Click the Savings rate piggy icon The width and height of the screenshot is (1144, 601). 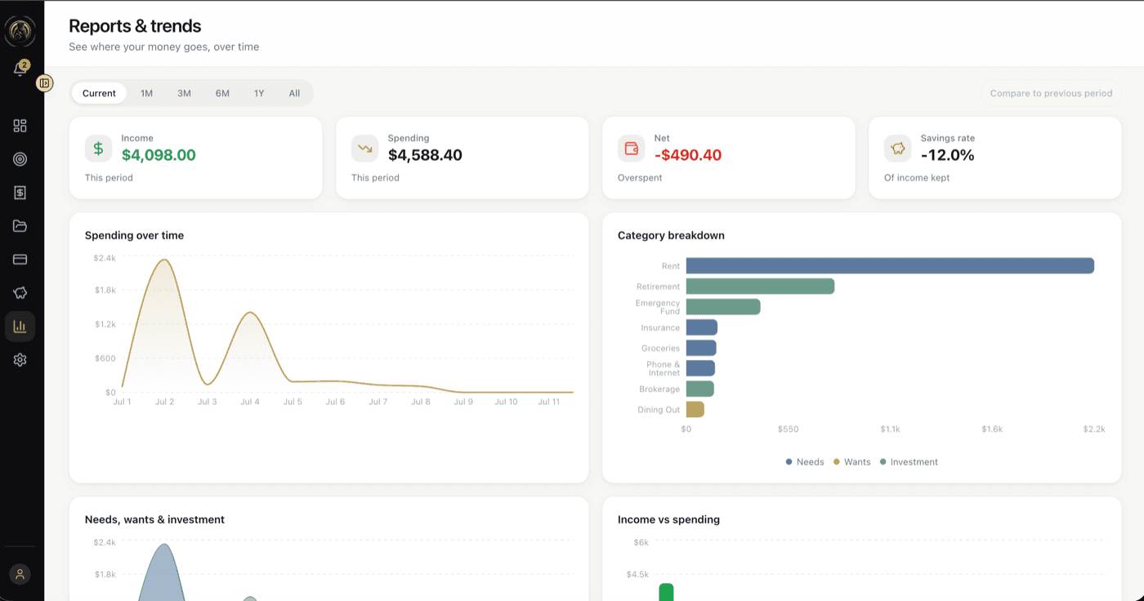tap(897, 149)
